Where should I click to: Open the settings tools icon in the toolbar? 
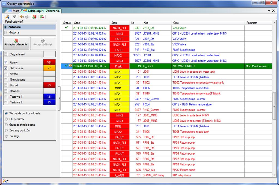click(7, 17)
